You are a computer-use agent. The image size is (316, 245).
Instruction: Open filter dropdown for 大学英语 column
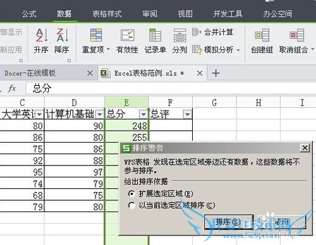[x=39, y=114]
